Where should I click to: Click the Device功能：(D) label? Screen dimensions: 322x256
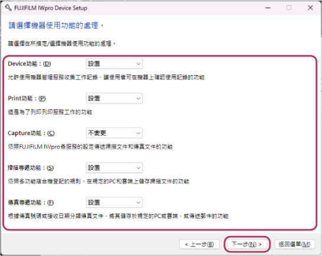[x=29, y=64]
